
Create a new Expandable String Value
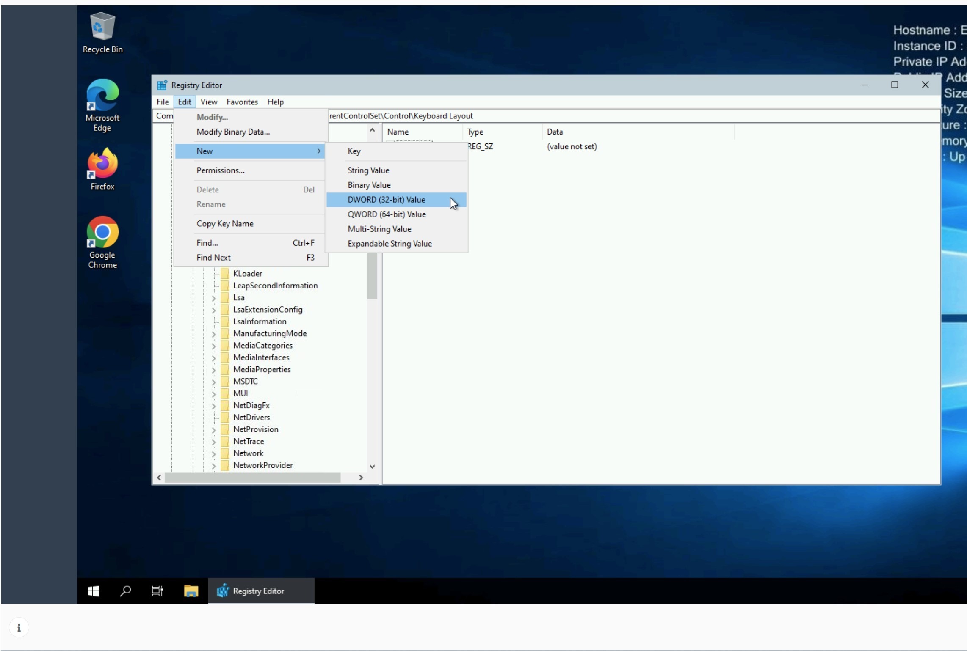397,244
